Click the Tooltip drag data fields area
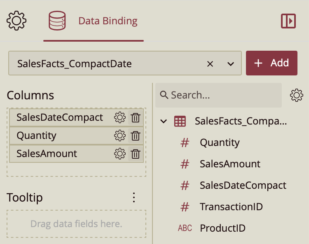This screenshot has height=244, width=309. pos(76,224)
